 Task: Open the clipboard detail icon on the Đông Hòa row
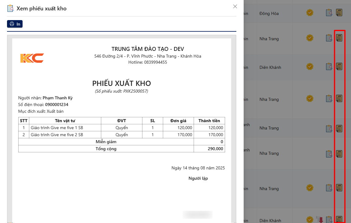point(329,12)
